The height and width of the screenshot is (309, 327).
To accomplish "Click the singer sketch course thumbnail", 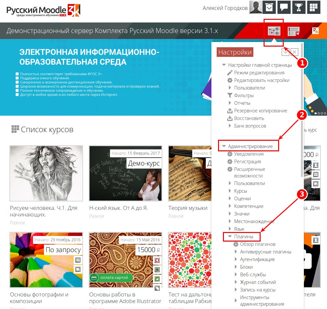I will pyautogui.click(x=46, y=174).
